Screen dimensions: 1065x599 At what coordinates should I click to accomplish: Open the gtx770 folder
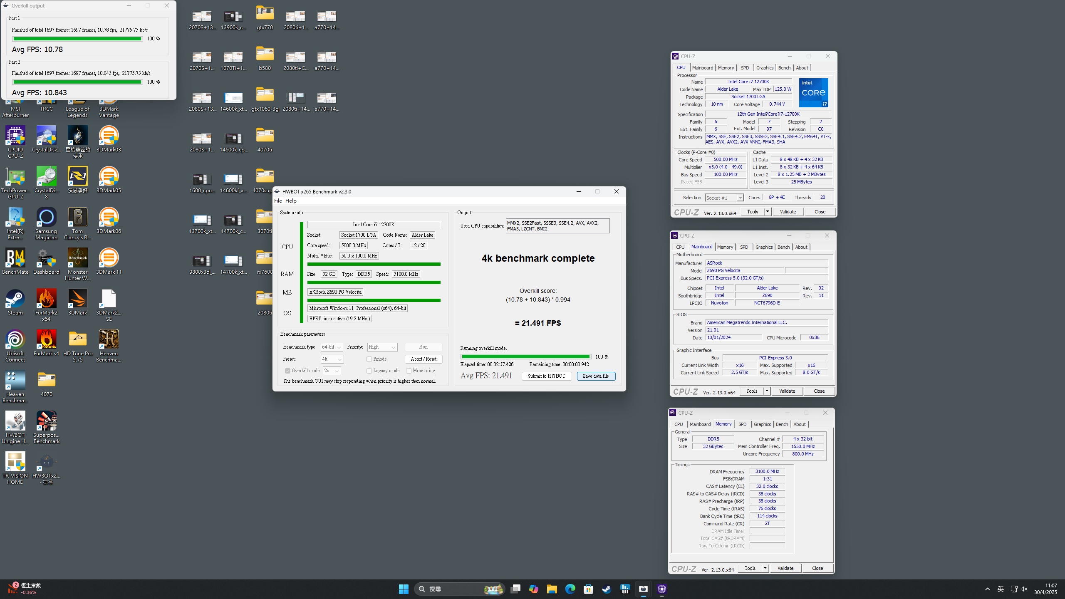tap(265, 18)
